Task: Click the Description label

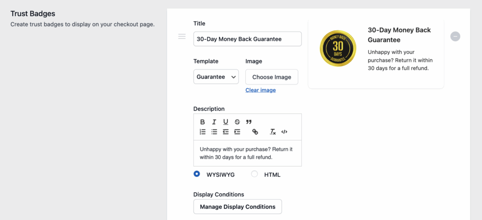Action: [209, 109]
